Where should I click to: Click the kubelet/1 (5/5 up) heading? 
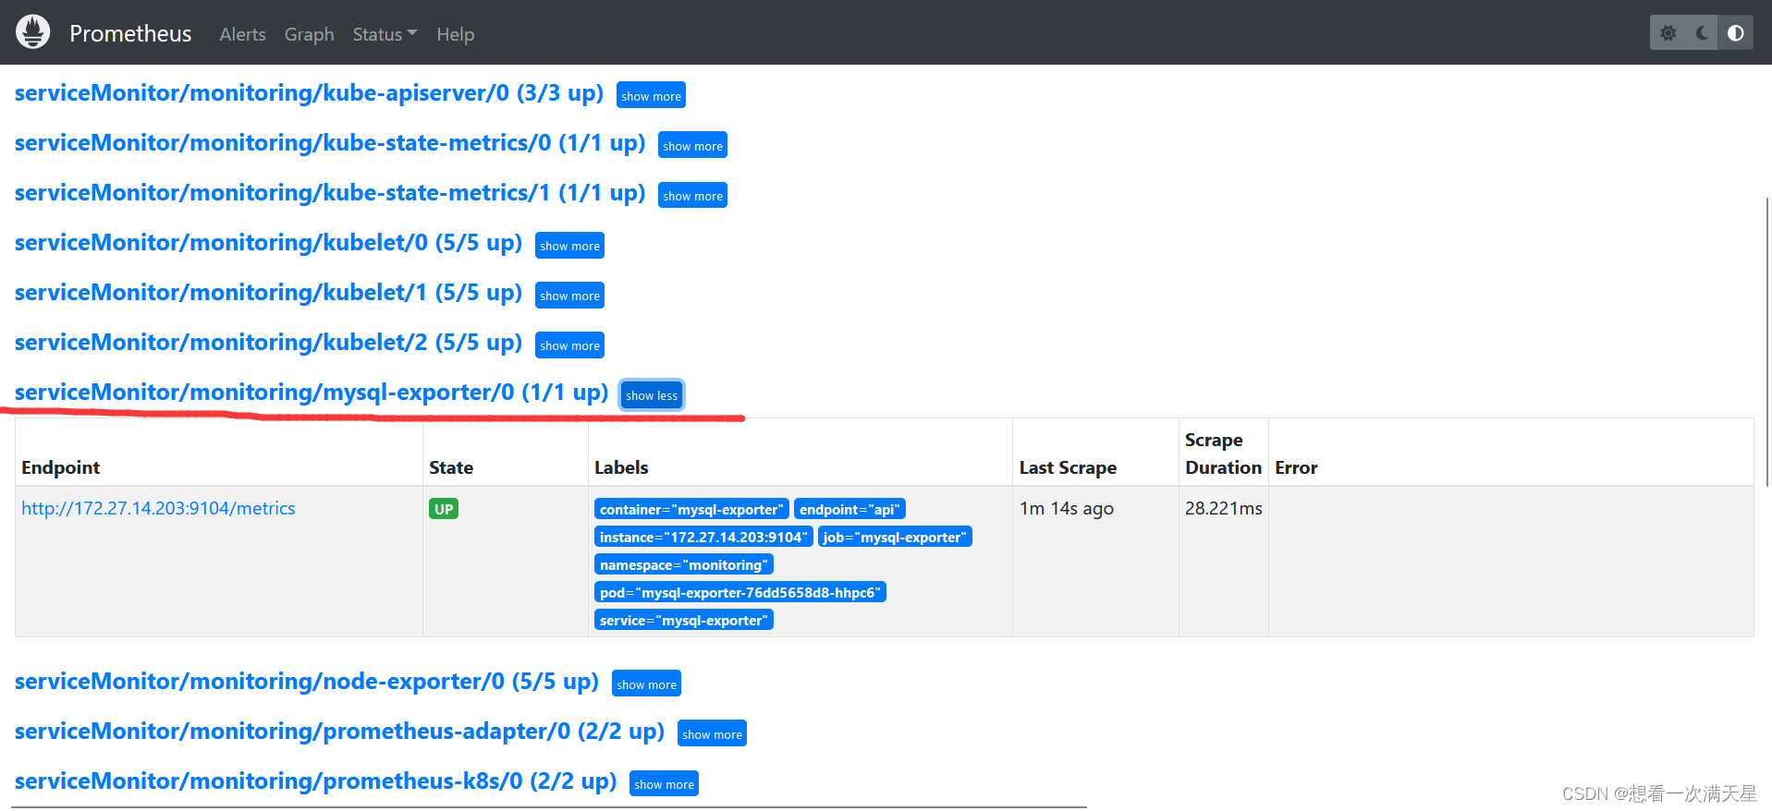pyautogui.click(x=268, y=293)
